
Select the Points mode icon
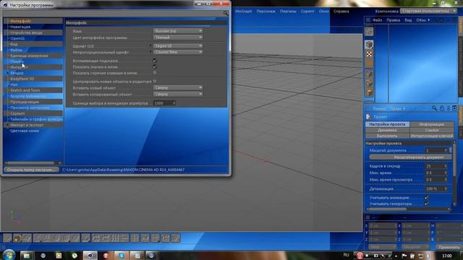[x=369, y=74]
